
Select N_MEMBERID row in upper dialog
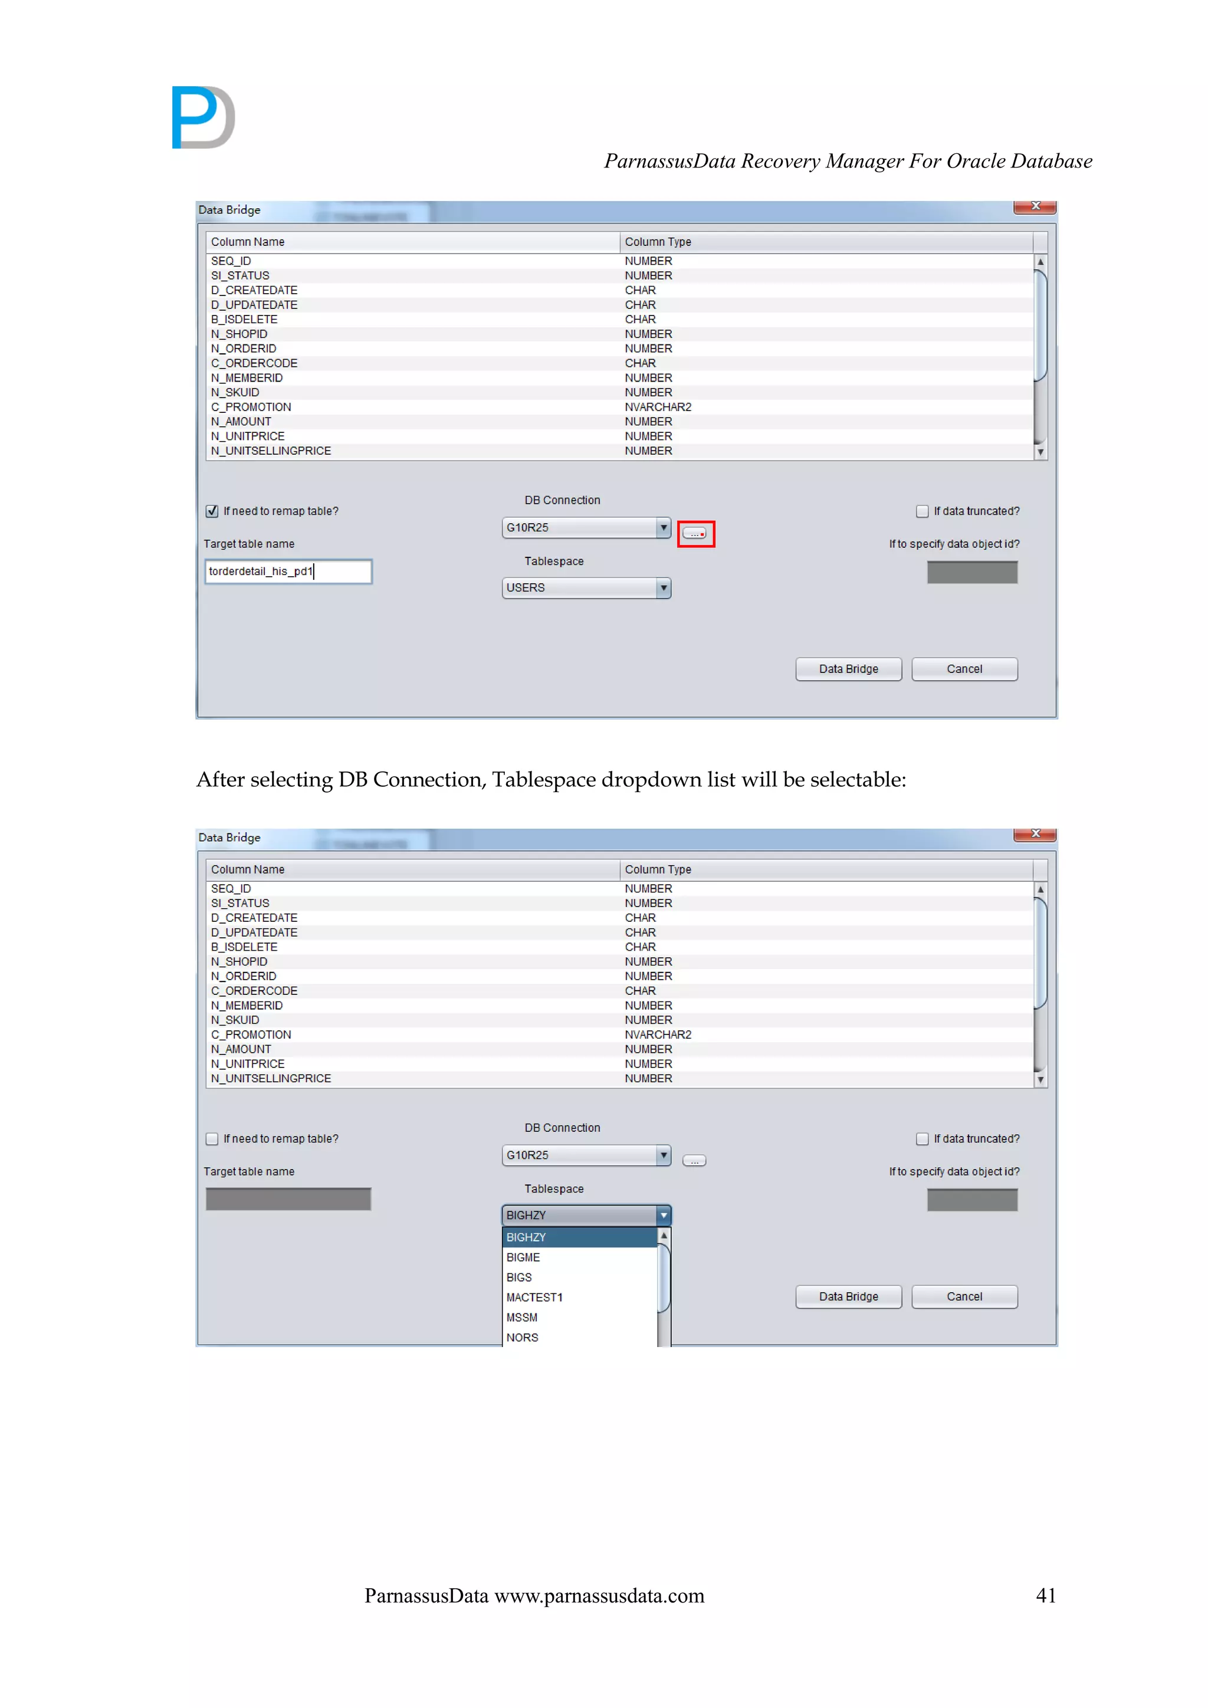[x=619, y=378]
